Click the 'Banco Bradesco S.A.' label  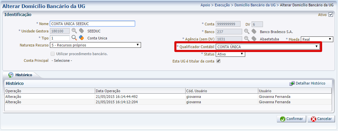pos(276,32)
